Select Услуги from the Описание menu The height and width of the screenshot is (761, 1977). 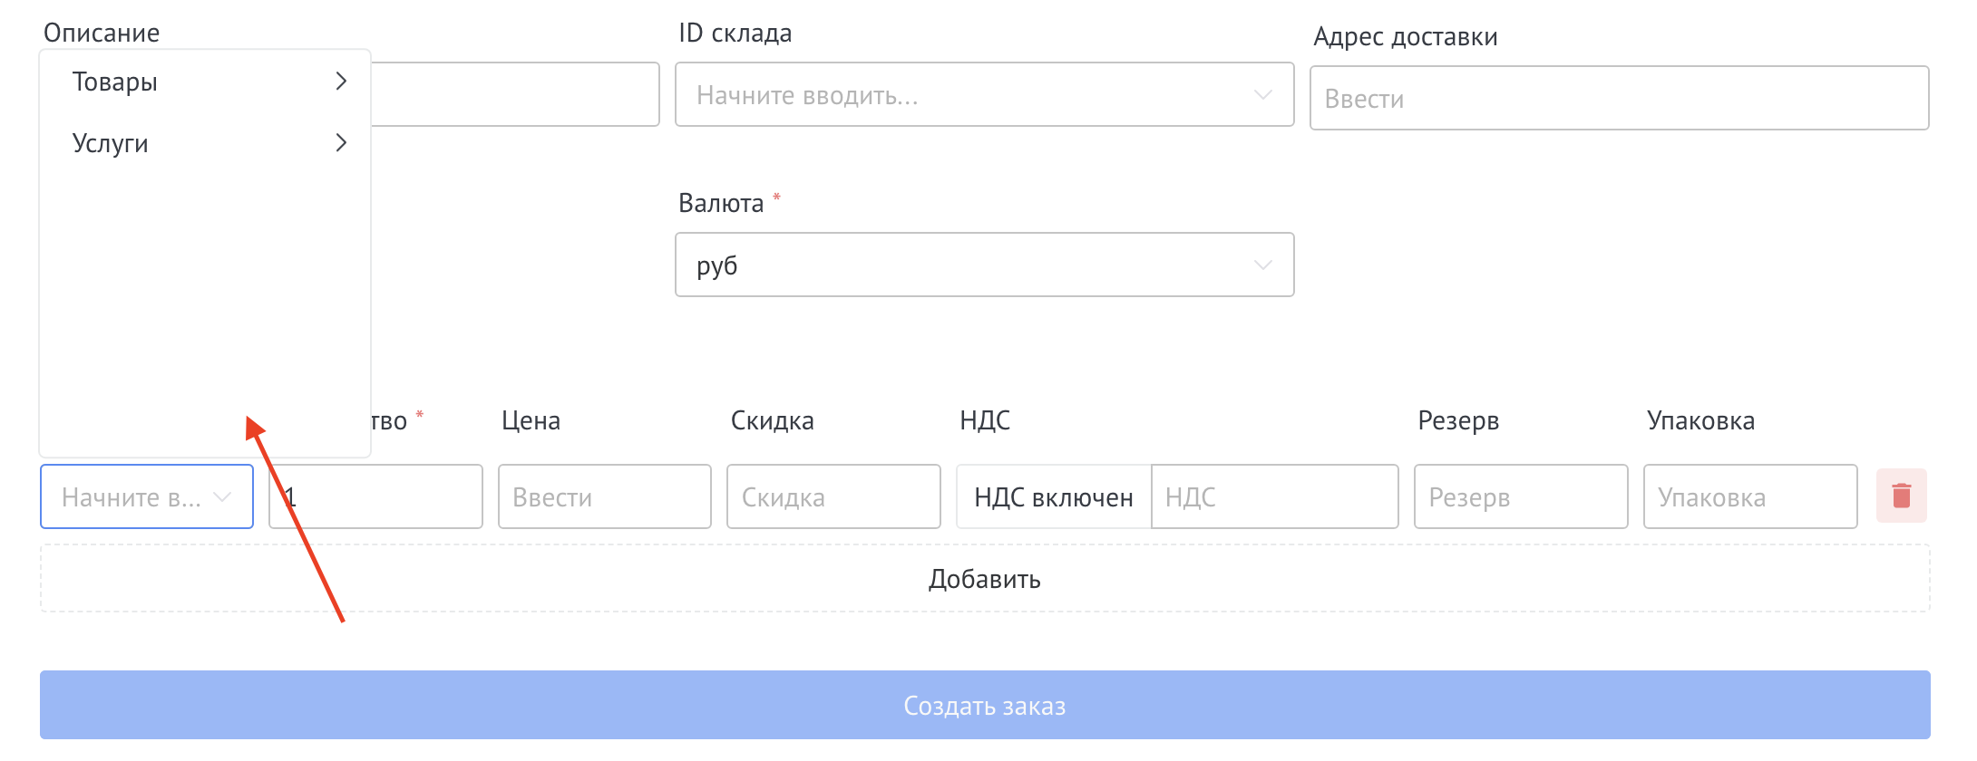click(111, 142)
